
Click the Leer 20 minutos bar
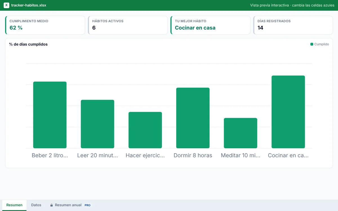(x=97, y=124)
